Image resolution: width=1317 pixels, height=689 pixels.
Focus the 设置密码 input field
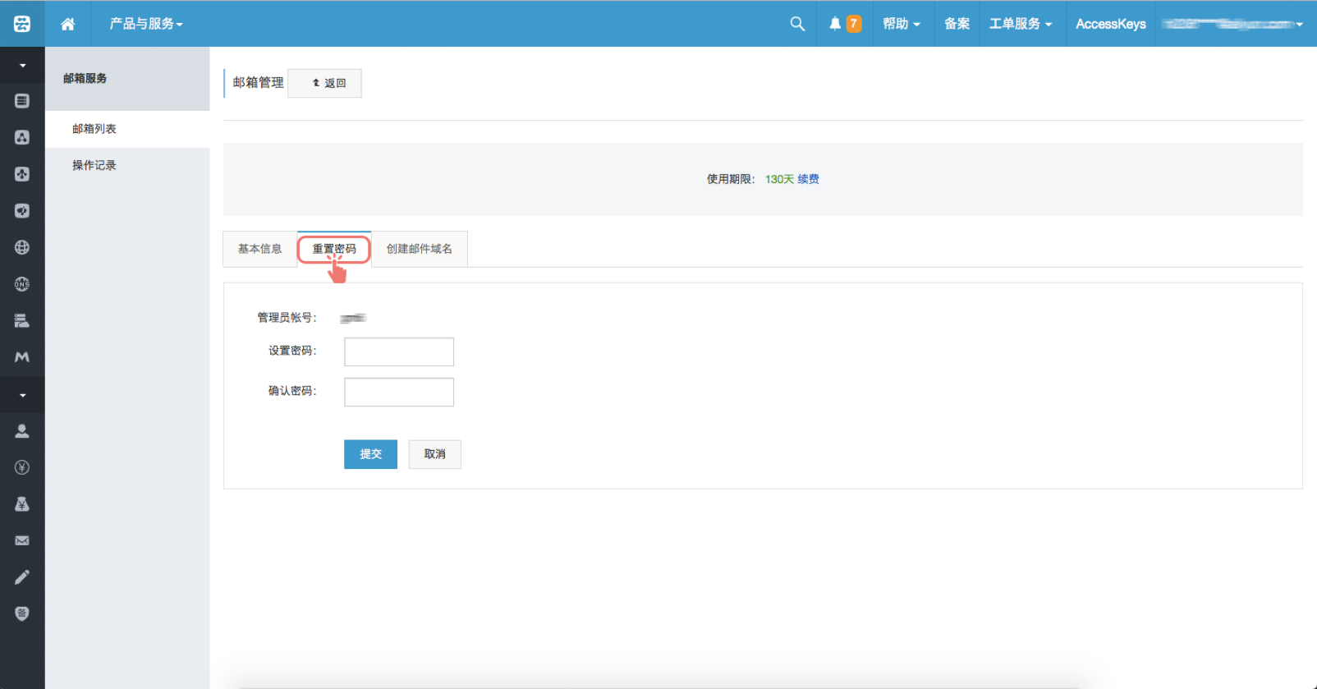(398, 351)
